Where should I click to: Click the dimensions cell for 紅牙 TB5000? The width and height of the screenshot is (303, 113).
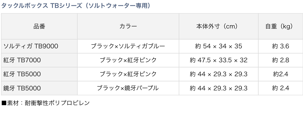[x=219, y=74]
